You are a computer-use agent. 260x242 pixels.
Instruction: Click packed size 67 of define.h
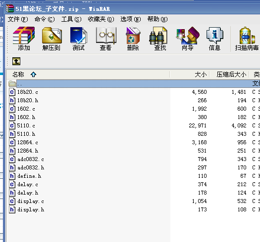pyautogui.click(x=243, y=176)
